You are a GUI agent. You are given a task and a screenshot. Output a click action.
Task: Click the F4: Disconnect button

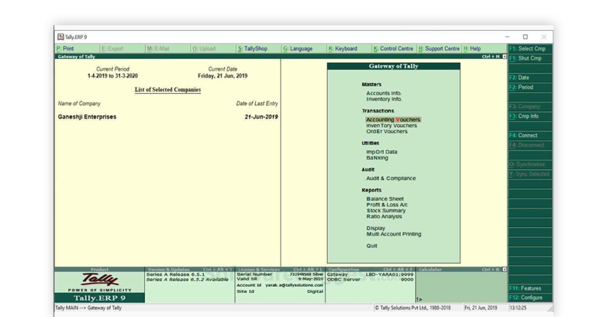(530, 145)
